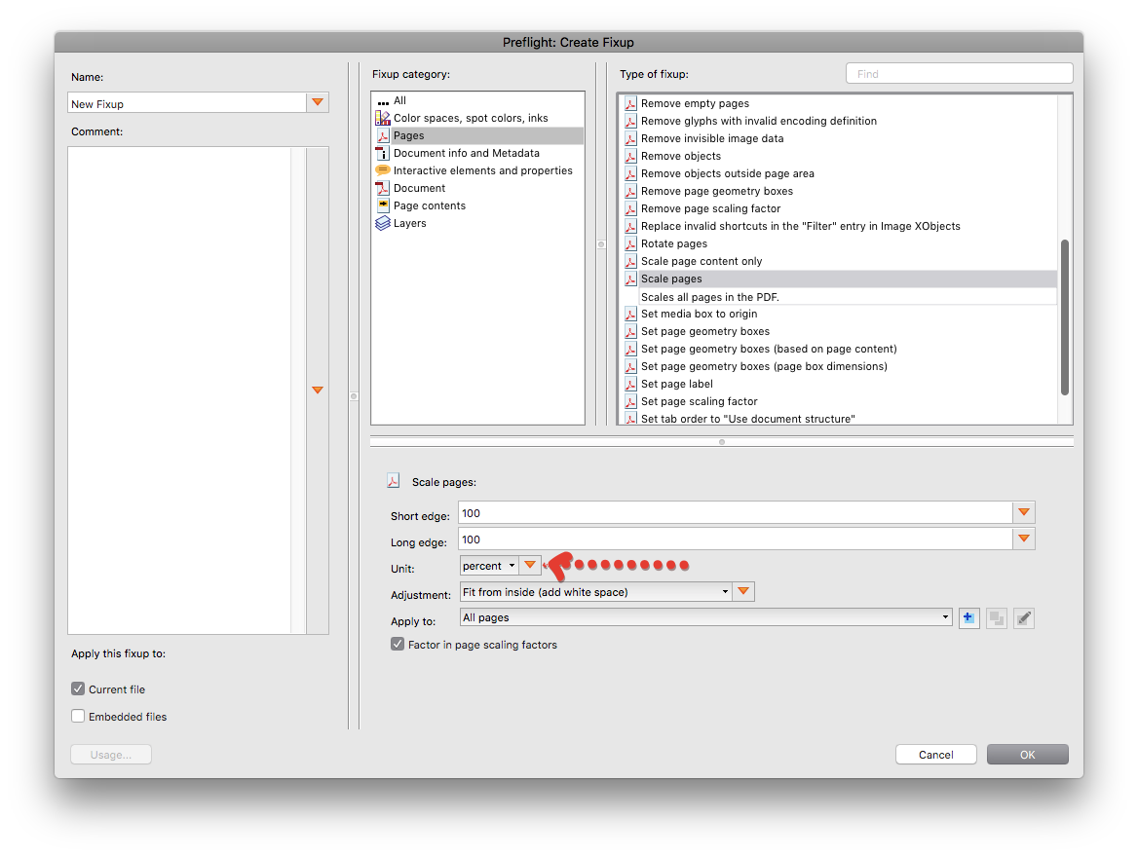
Task: Click the orange variable arrow beside Unit
Action: click(x=530, y=565)
